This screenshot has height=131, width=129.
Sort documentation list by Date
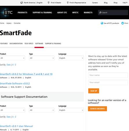coord(8,117)
